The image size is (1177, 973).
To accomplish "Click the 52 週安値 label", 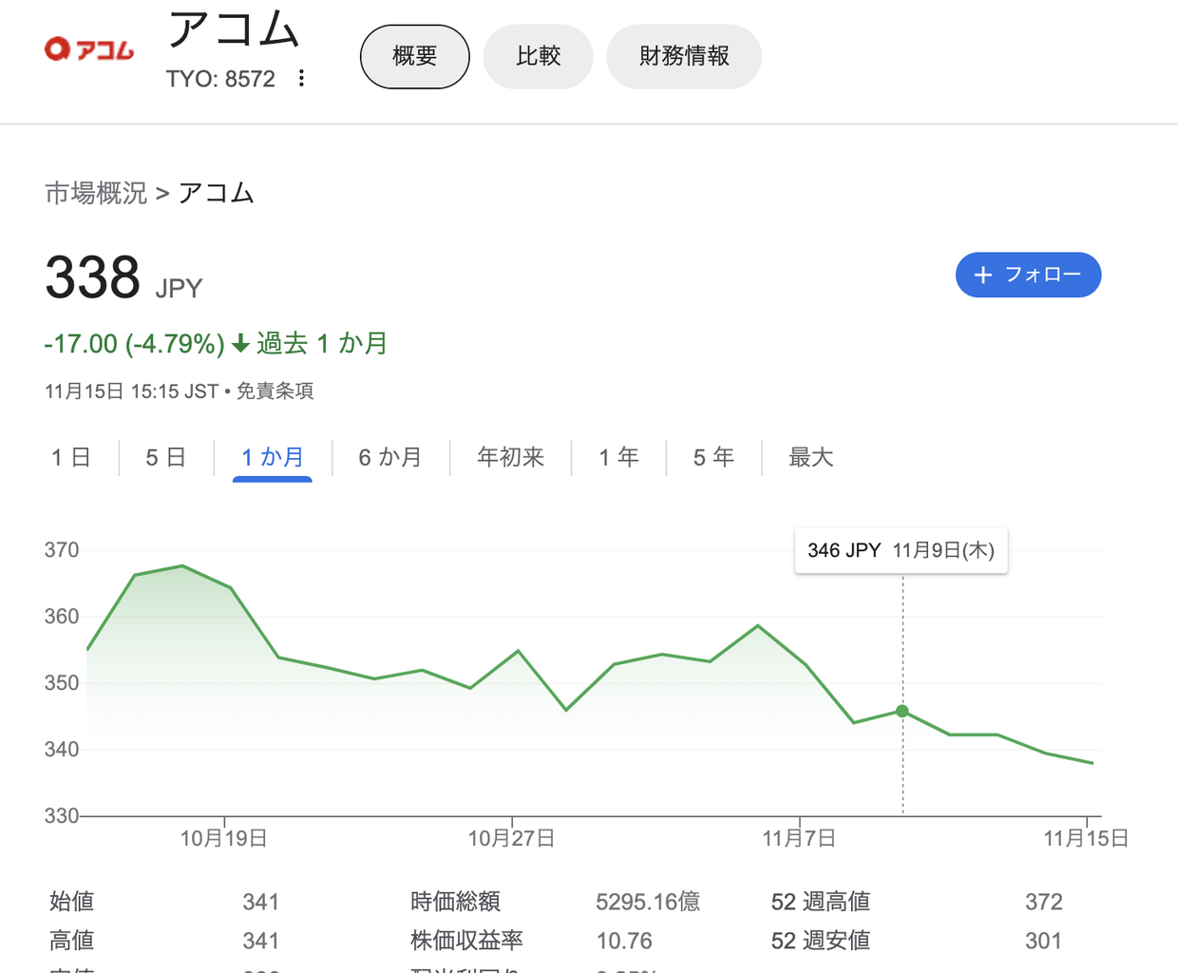I will click(821, 941).
